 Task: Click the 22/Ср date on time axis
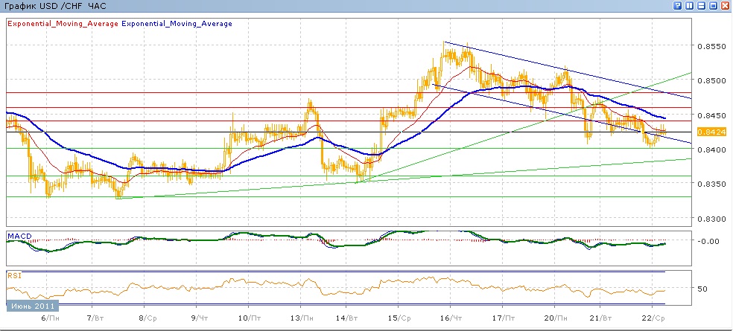(653, 318)
